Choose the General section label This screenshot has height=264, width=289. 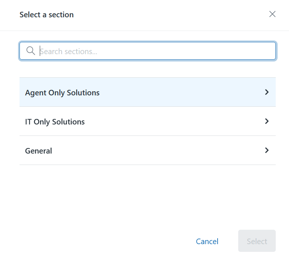[x=39, y=151]
